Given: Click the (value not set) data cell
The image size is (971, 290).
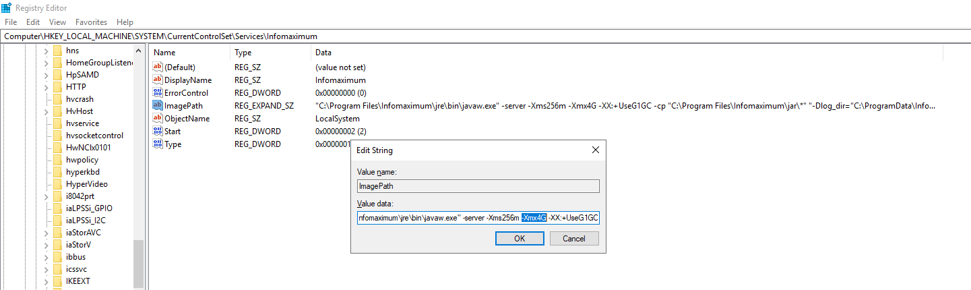Looking at the screenshot, I should tap(340, 67).
